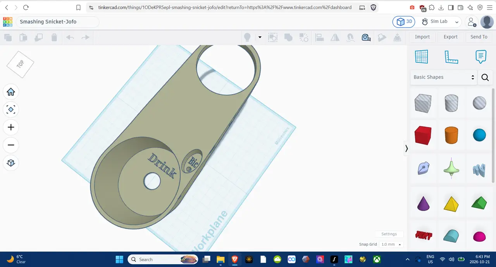Toggle the 3D design view button

[404, 22]
